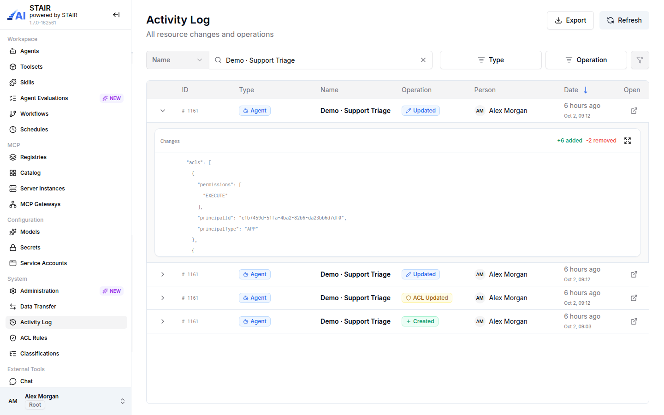Image resolution: width=664 pixels, height=415 pixels.
Task: Click the Server Instances icon
Action: (13, 189)
